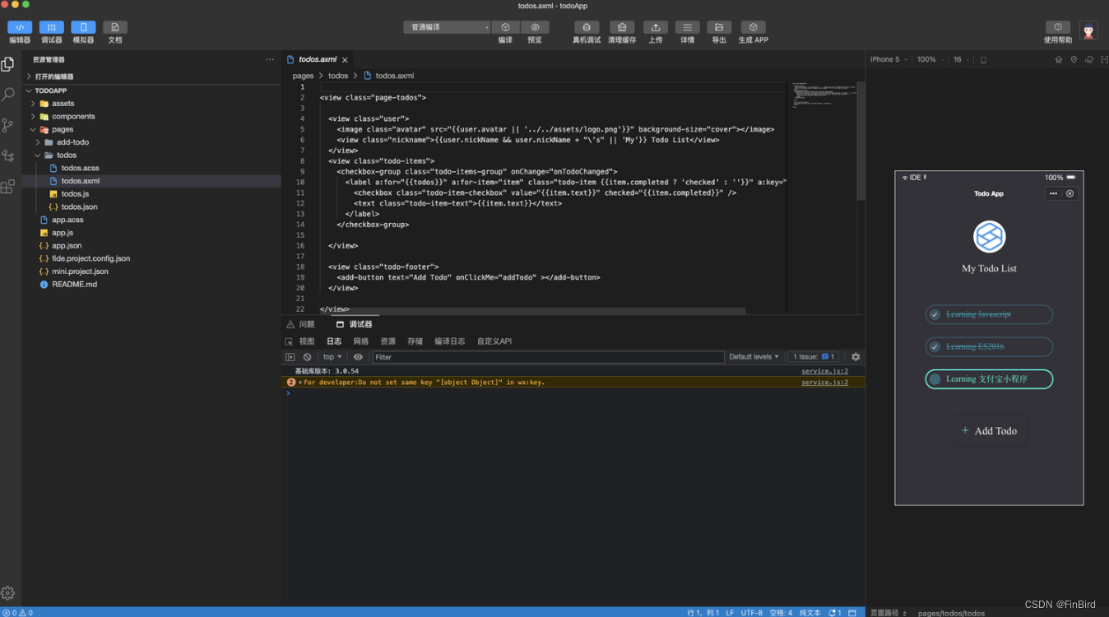This screenshot has width=1109, height=617.
Task: Switch to the 问题 problems tab
Action: 300,324
